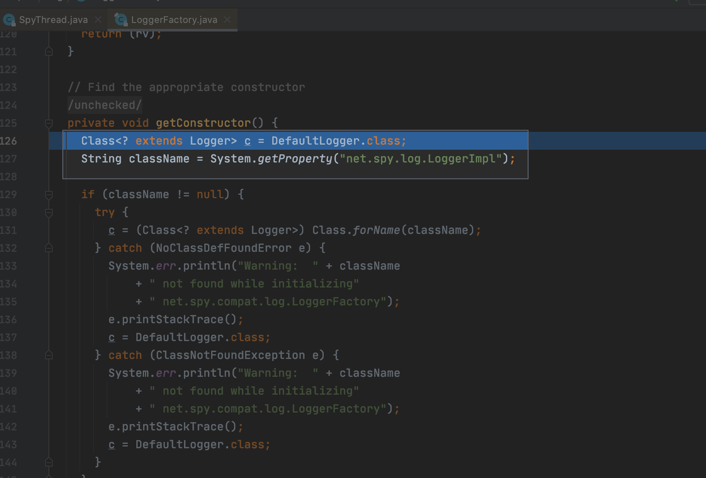Viewport: 706px width, 478px height.
Task: Toggle fold marker at line 138 catch
Action: pyautogui.click(x=49, y=355)
